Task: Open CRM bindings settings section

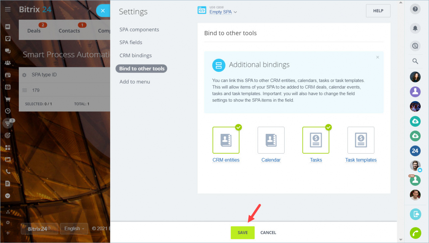Action: coord(135,55)
